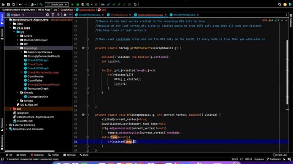Click the editor vertical scrollbar
The width and height of the screenshot is (293, 164).
point(287,72)
